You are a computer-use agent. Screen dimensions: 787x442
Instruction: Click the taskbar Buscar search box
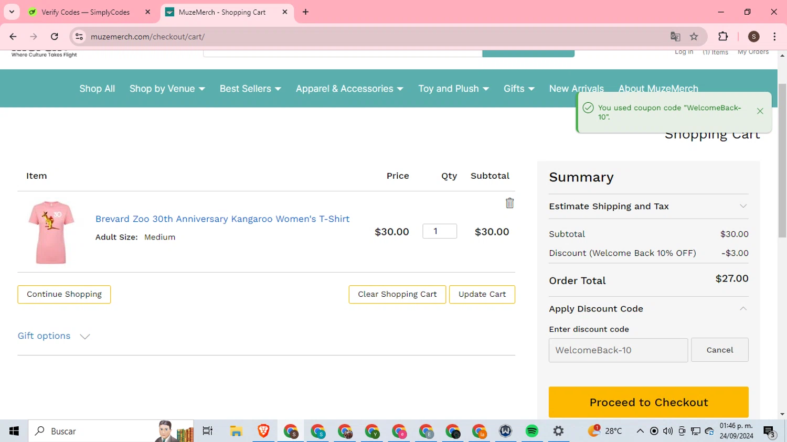[111, 431]
